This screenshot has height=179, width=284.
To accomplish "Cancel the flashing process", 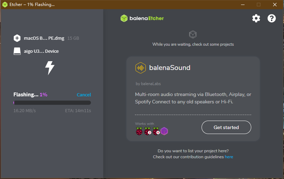I will 84,95.
